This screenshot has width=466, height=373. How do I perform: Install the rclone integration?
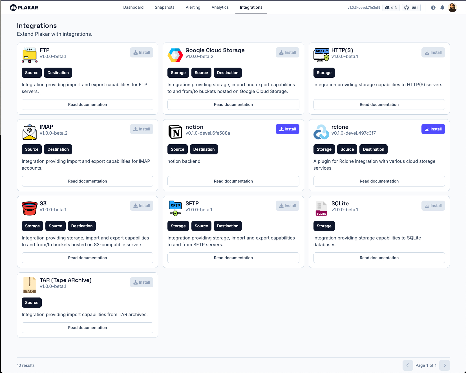(433, 129)
